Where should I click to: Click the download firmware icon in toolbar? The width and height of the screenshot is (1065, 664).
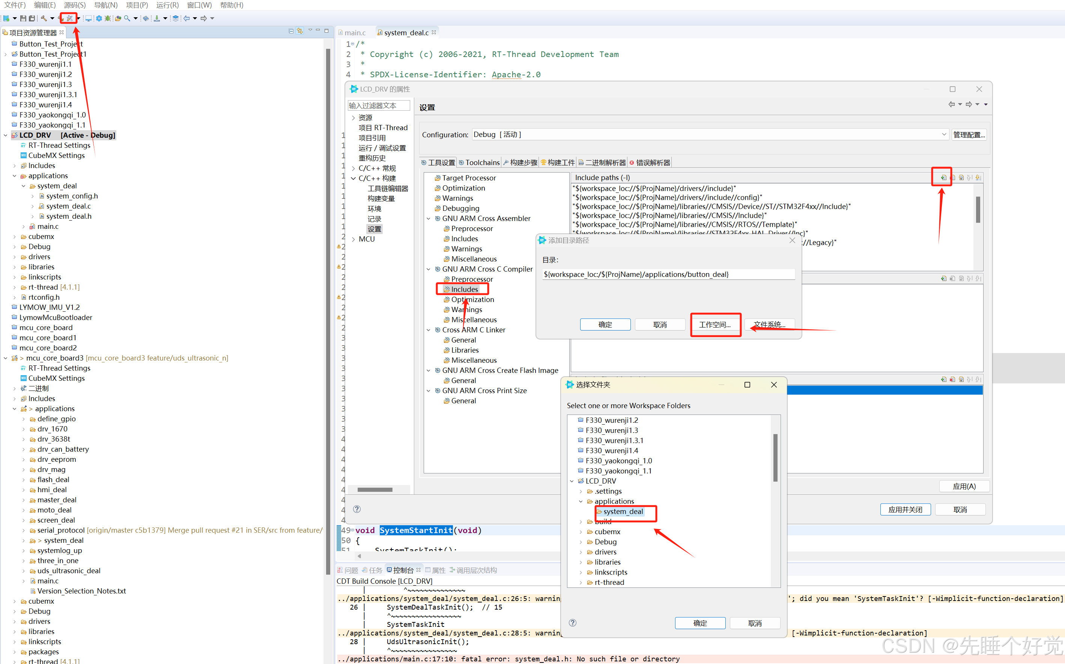point(157,18)
